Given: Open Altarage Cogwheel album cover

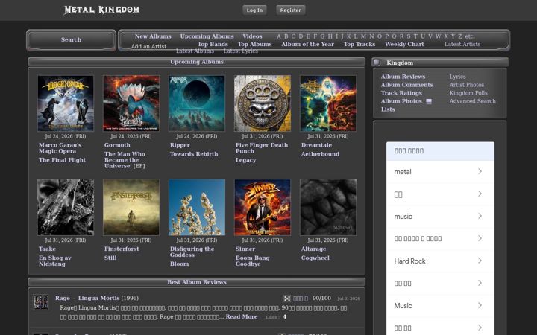Looking at the screenshot, I should click(x=328, y=207).
